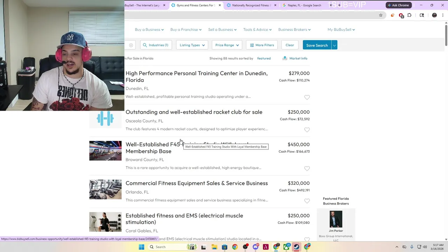448x252 pixels.
Task: Open File Explorer from taskbar
Action: click(x=214, y=247)
